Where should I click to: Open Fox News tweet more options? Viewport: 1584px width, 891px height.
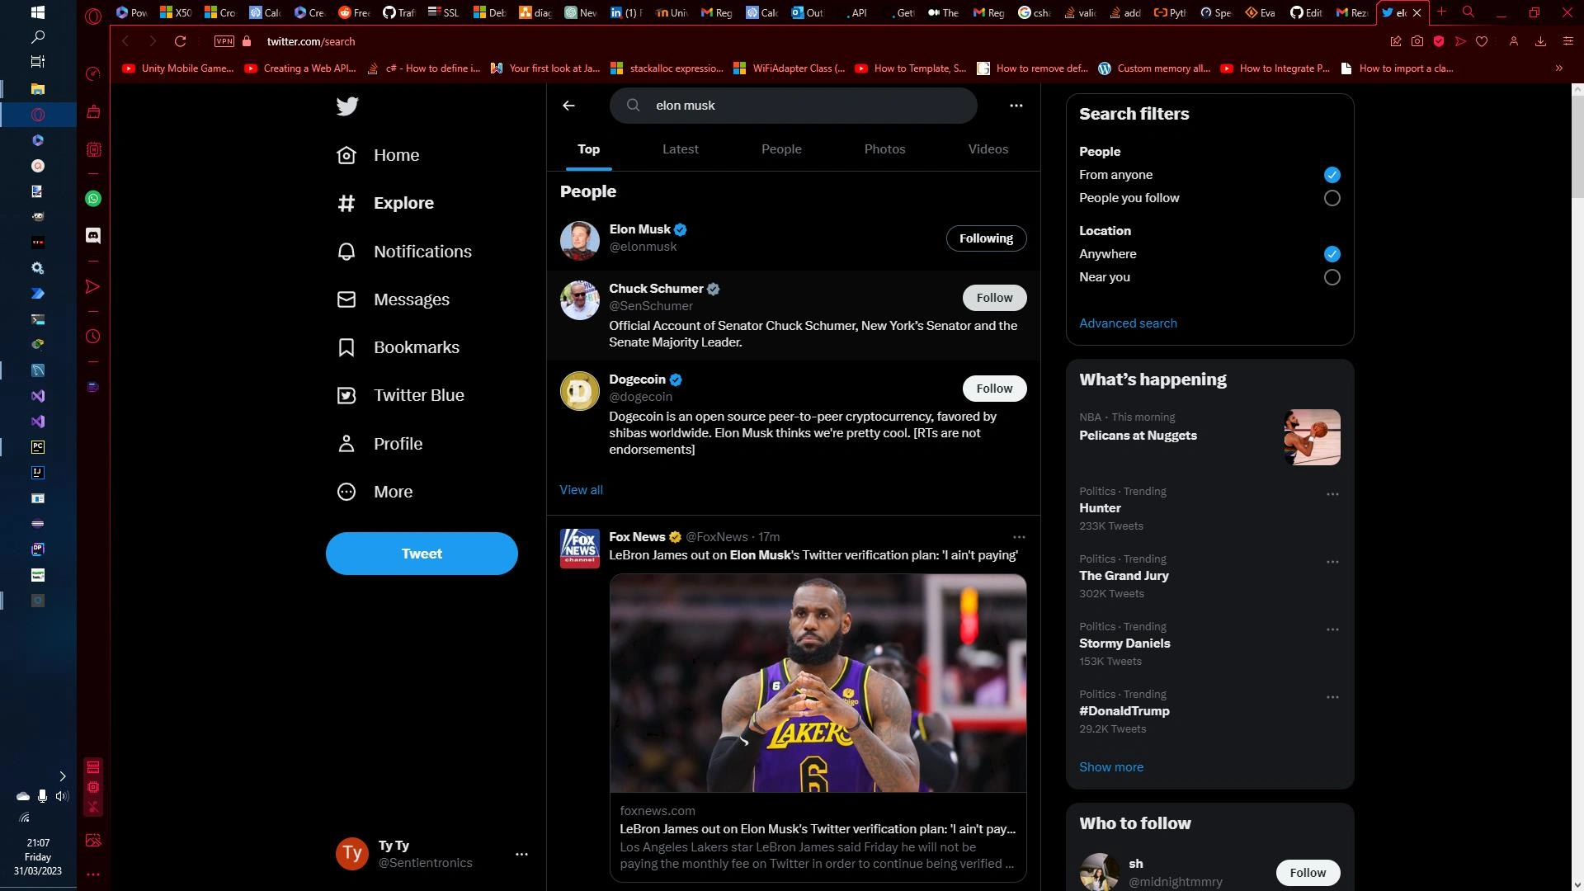1019,537
